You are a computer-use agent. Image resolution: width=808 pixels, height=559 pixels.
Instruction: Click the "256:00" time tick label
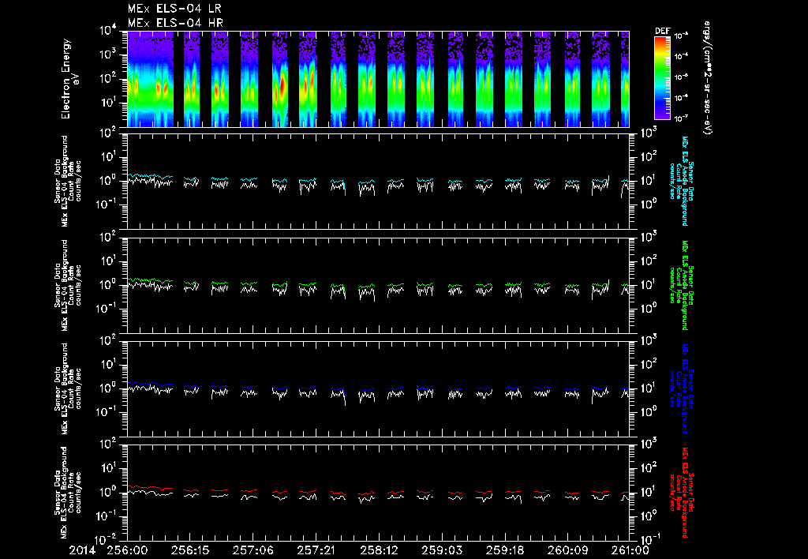point(127,550)
